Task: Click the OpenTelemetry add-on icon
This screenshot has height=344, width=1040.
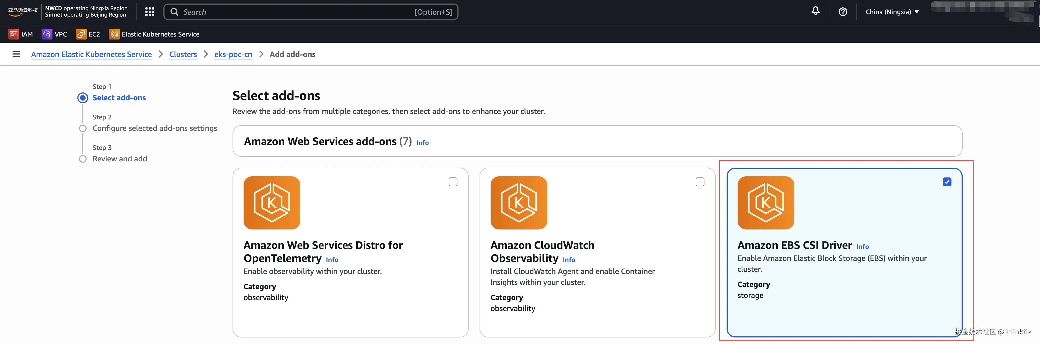Action: (272, 203)
